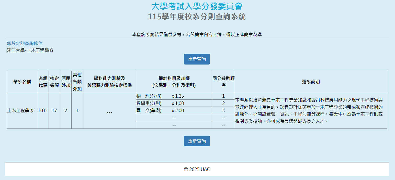
Task: Select the 土木工程學系 department name cell
Action: (x=20, y=110)
